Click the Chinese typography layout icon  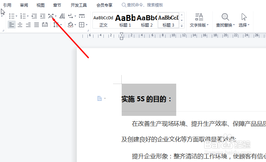coord(51,16)
